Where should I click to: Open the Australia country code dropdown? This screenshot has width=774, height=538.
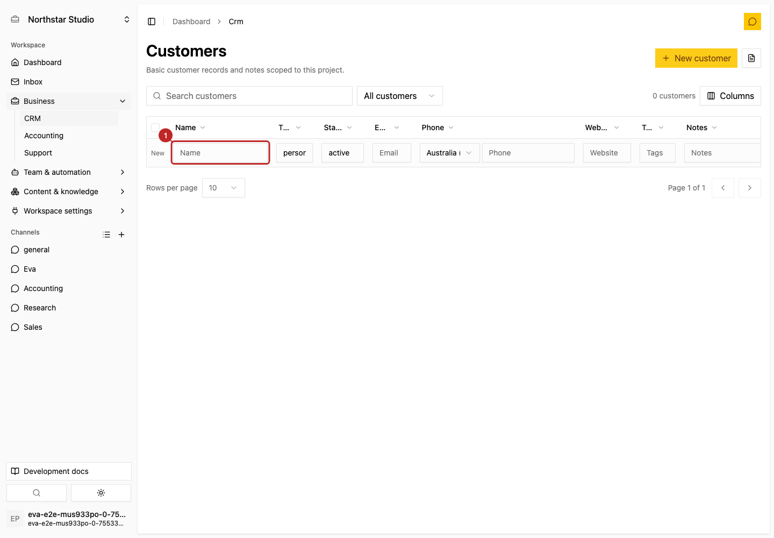click(449, 153)
